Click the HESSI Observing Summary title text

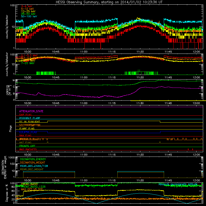pyautogui.click(x=109, y=2)
